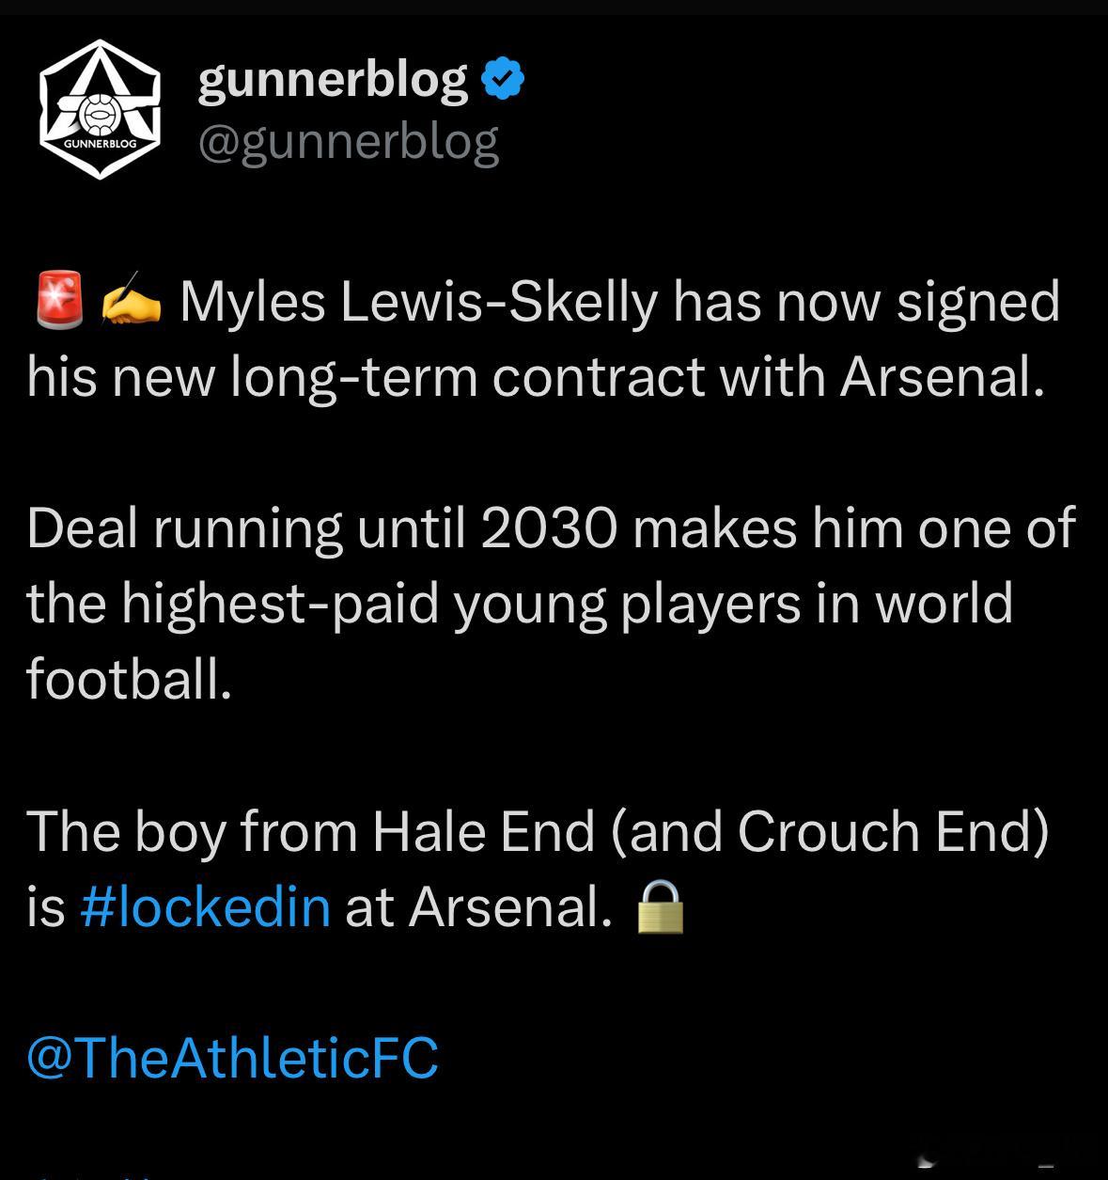Select the Myles Lewis-Skelly name text
Viewport: 1108px width, 1180px height.
(x=418, y=301)
